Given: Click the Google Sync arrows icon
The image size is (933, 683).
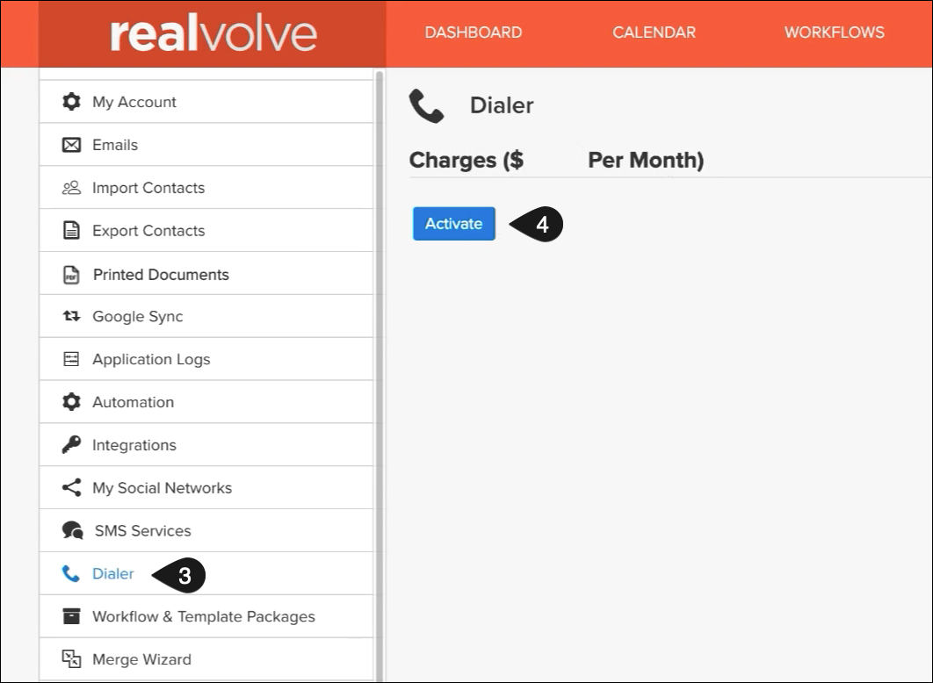Looking at the screenshot, I should tap(71, 317).
